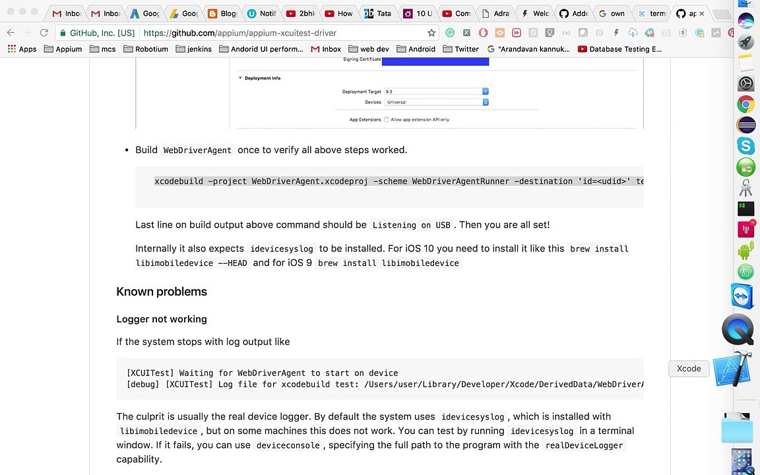Open the Database Testing E... bookmark
Viewport: 760px width, 475px height.
point(620,49)
